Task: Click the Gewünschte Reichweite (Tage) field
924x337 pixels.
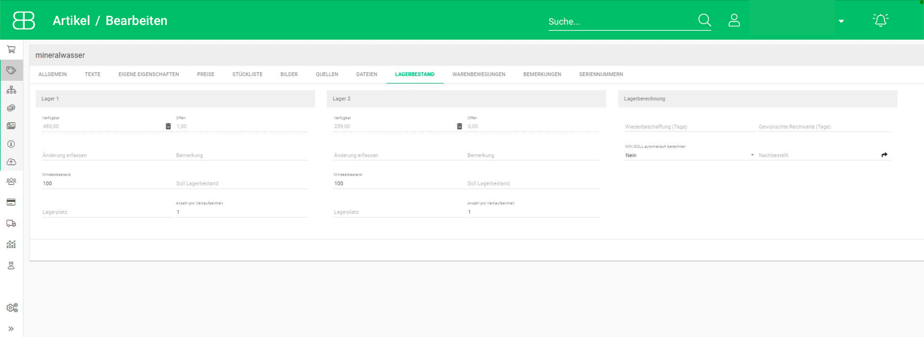Action: (824, 127)
